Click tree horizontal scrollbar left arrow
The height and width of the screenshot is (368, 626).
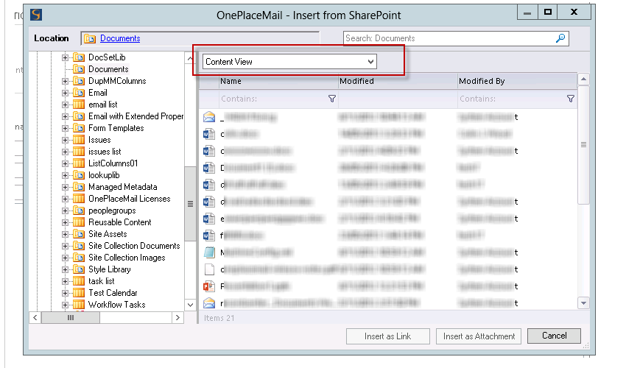pos(35,318)
